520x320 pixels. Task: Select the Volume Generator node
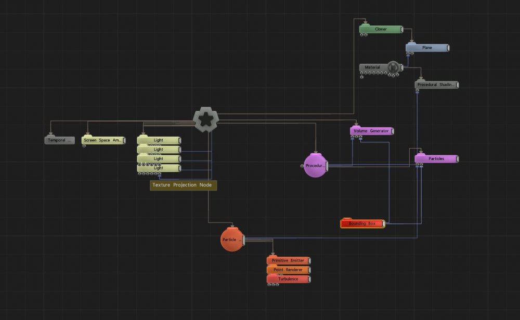371,131
